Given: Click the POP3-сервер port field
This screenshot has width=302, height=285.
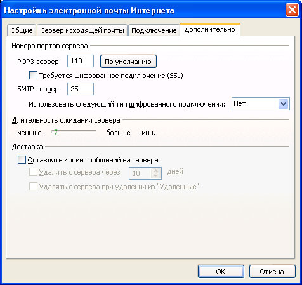Looking at the screenshot, I should click(x=81, y=61).
